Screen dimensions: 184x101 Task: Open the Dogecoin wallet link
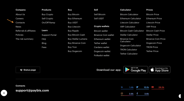click(102, 51)
